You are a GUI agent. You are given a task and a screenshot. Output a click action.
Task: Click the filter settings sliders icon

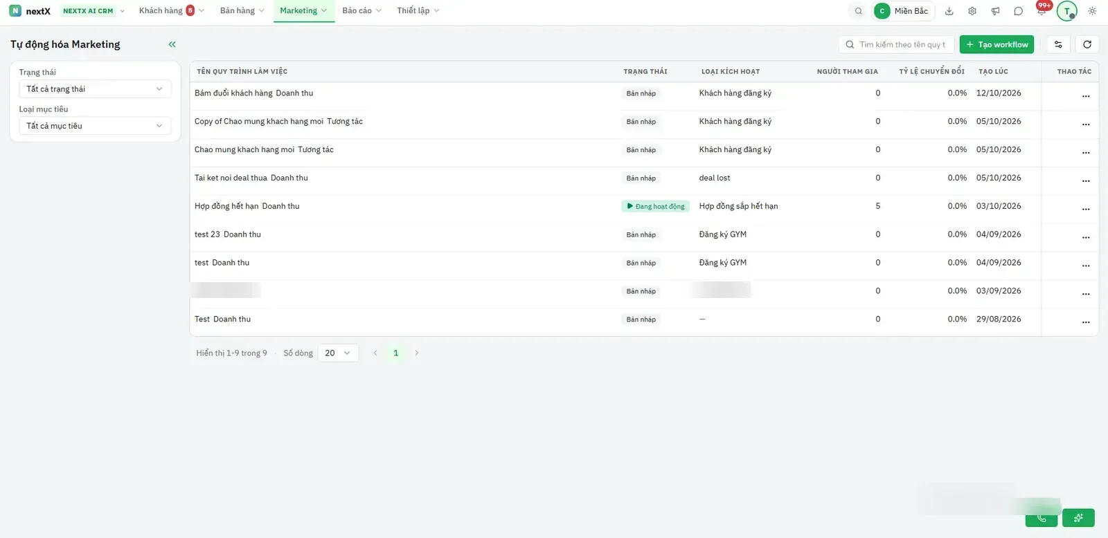(x=1058, y=44)
